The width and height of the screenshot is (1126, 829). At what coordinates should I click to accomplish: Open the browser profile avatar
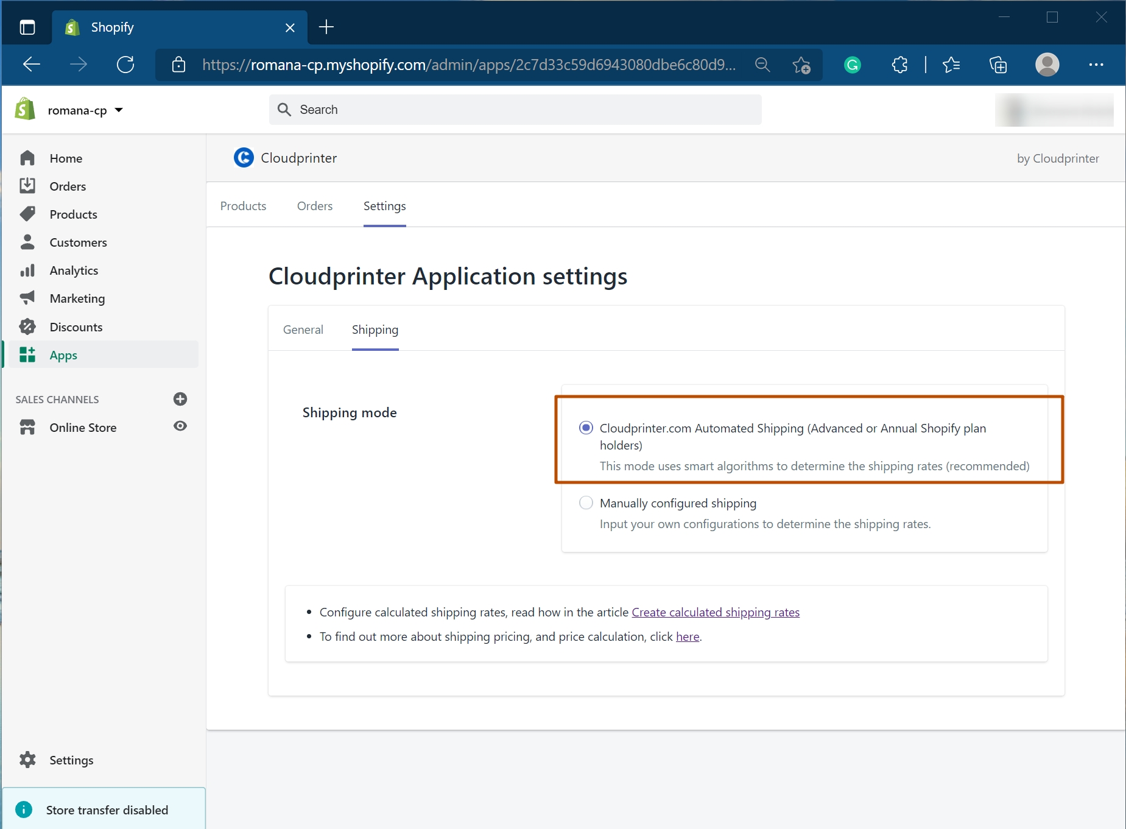click(x=1047, y=65)
